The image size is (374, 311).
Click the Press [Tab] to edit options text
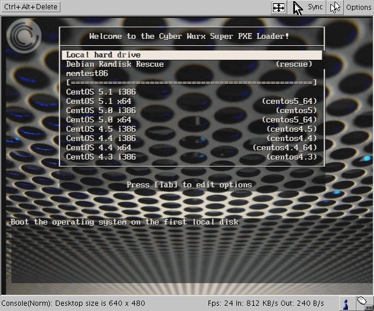pyautogui.click(x=189, y=185)
